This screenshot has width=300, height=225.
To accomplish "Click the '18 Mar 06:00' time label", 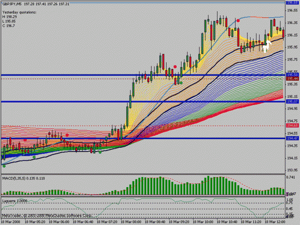I will 59,222.
